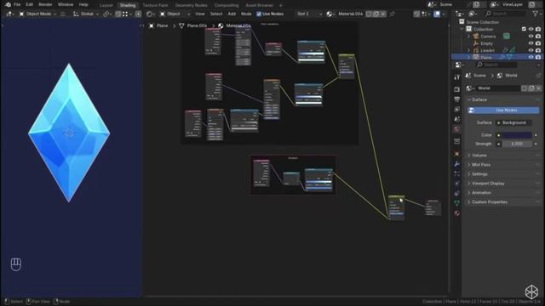Viewport: 545px width, 306px height.
Task: Open the Global transform orientation dropdown
Action: click(86, 14)
